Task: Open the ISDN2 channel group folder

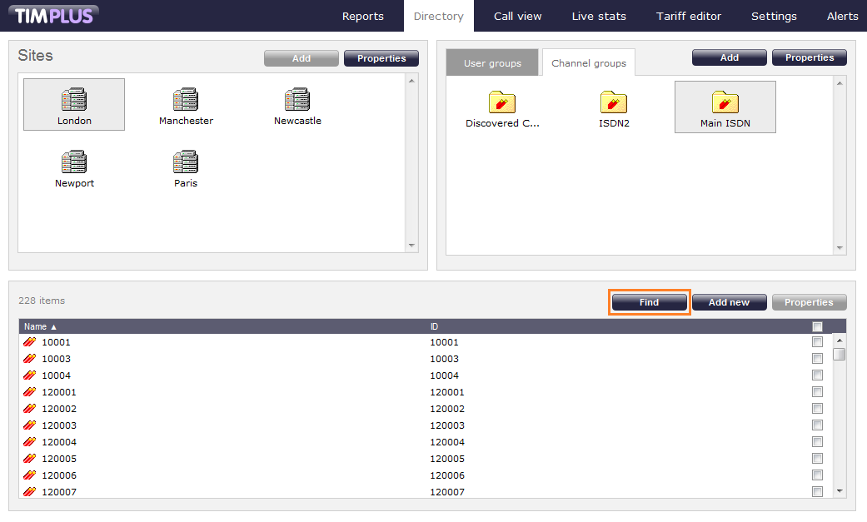Action: tap(614, 102)
